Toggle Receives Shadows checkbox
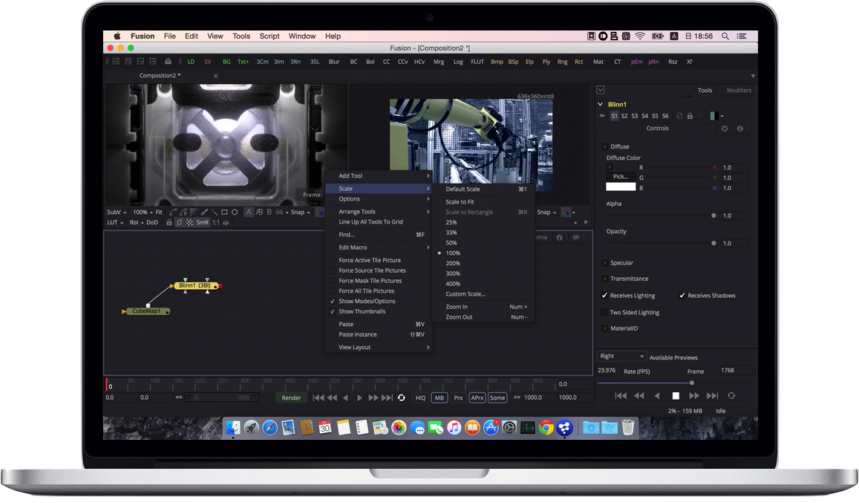 click(682, 296)
